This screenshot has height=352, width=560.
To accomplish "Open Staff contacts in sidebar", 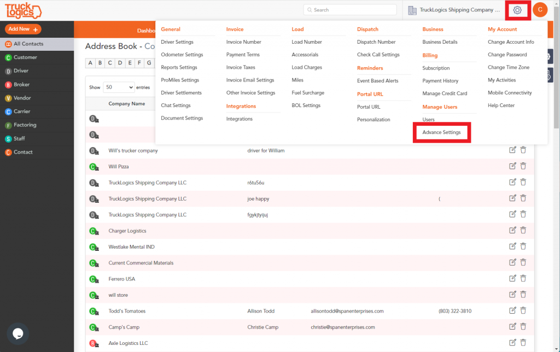I will (x=37, y=139).
